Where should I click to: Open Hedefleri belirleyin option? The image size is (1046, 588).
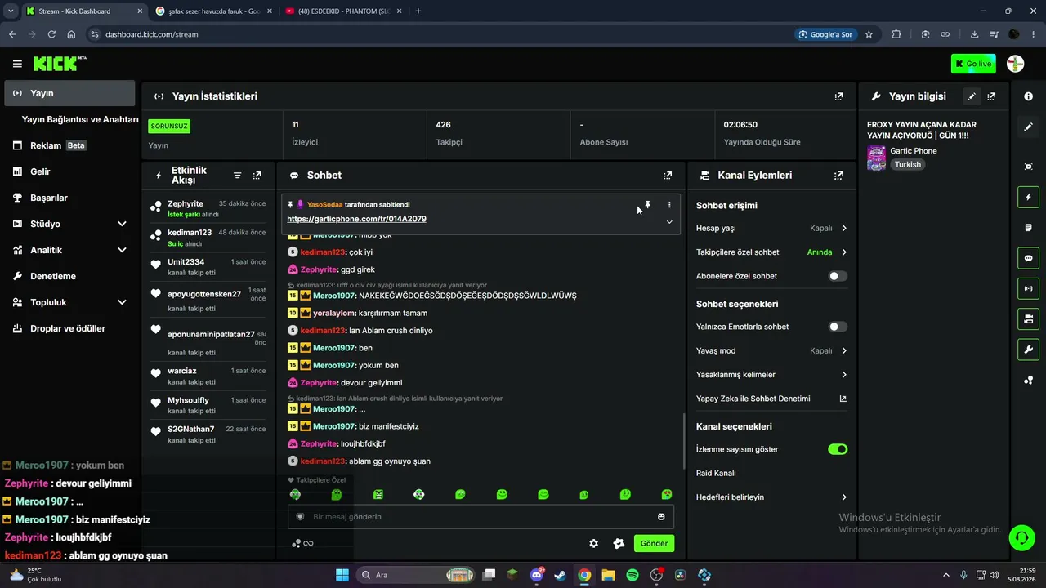pyautogui.click(x=771, y=497)
